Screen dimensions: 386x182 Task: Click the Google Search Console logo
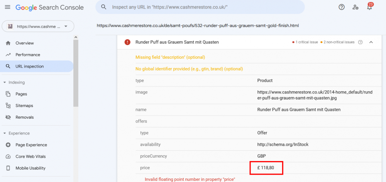pyautogui.click(x=49, y=7)
